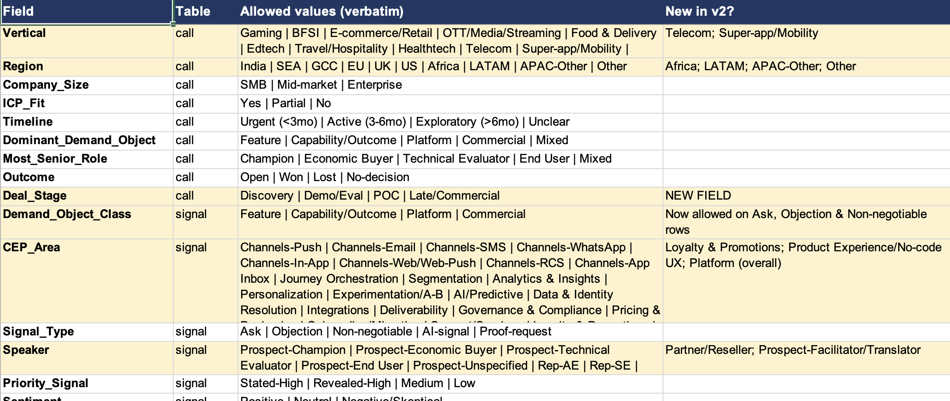The image size is (950, 401).
Task: Click cell starting 'Loyalty & Promotions; Product Experience'
Action: pyautogui.click(x=806, y=281)
